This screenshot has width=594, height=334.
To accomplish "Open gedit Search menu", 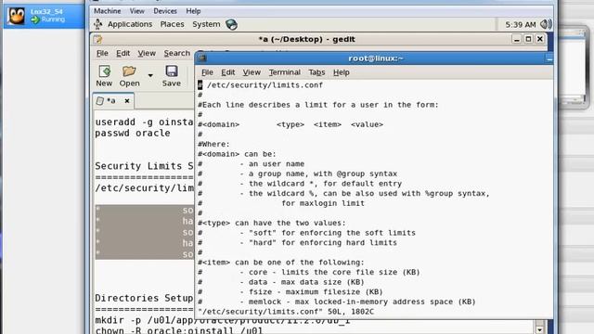I will [177, 54].
